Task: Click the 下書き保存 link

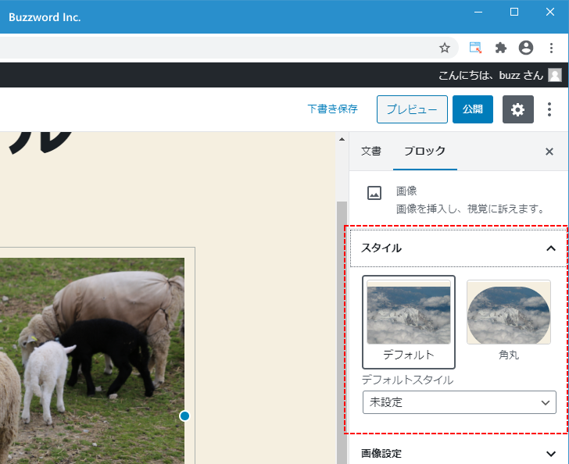Action: click(332, 109)
